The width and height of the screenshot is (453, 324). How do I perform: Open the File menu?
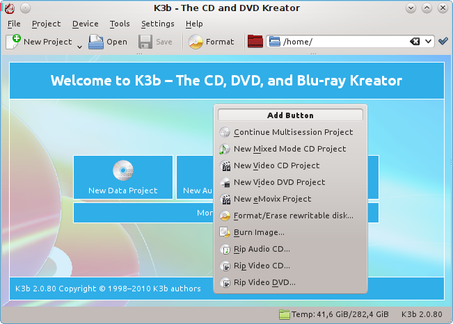(x=14, y=24)
